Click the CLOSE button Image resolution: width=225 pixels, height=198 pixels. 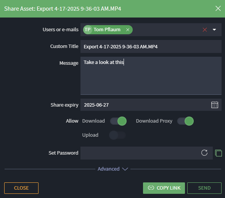(x=21, y=188)
